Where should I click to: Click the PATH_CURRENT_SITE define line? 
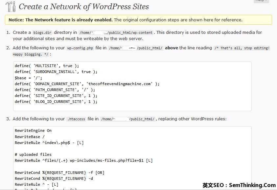(x=55, y=90)
